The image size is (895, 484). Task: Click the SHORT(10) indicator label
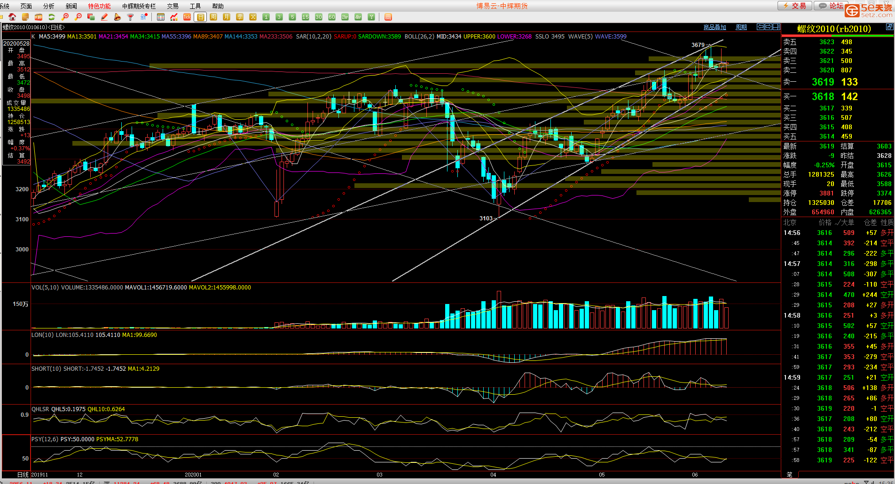[x=47, y=369]
